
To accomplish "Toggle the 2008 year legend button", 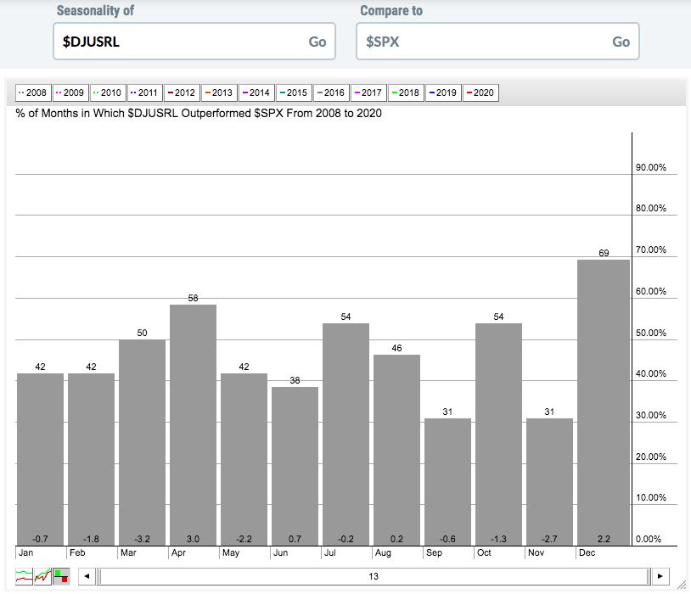I will click(x=32, y=92).
